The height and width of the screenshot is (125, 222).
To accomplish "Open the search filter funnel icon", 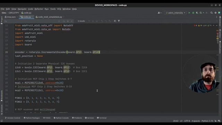I will click(x=119, y=21).
